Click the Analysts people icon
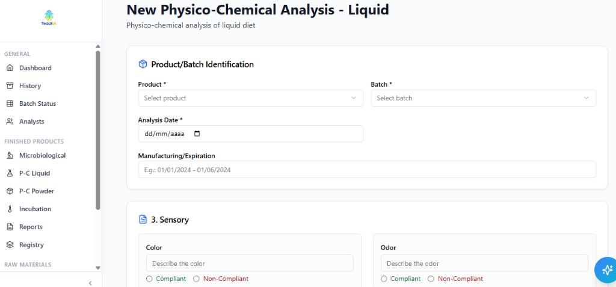The image size is (616, 287). coord(10,122)
